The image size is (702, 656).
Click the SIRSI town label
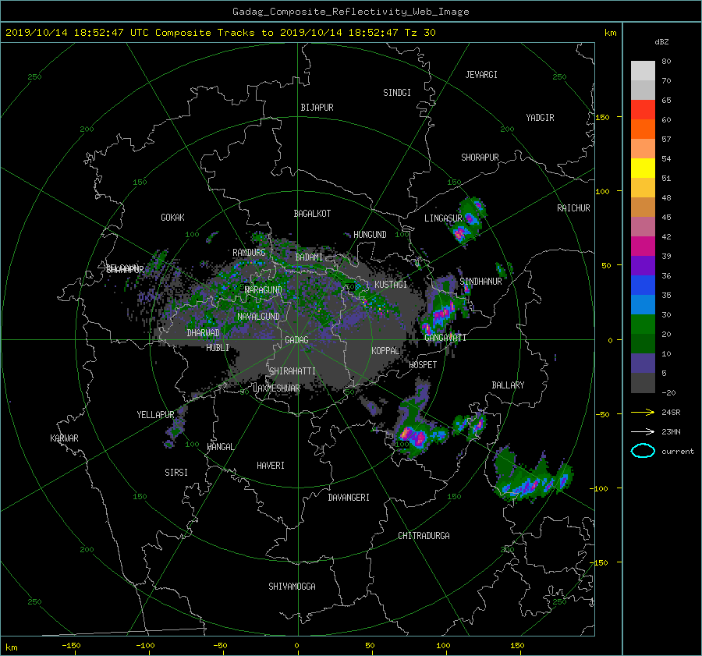click(176, 473)
